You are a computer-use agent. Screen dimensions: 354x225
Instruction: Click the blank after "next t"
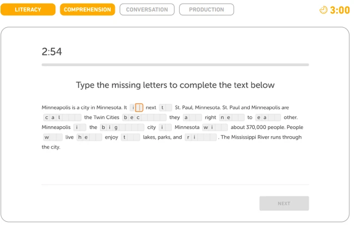pos(168,107)
